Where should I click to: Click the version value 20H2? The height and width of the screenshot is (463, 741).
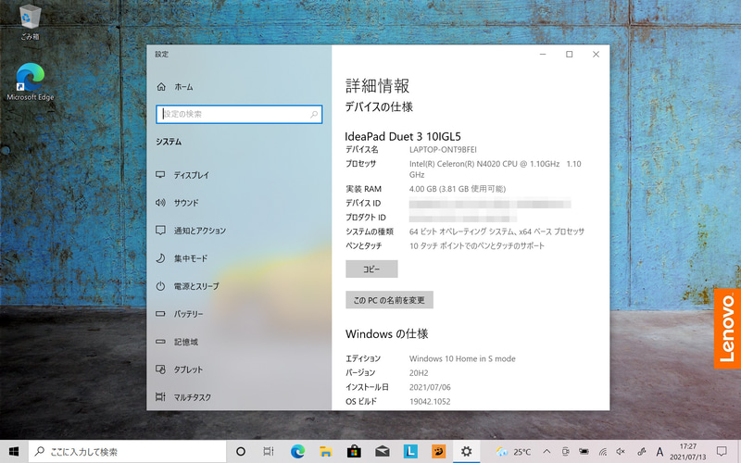coord(419,373)
